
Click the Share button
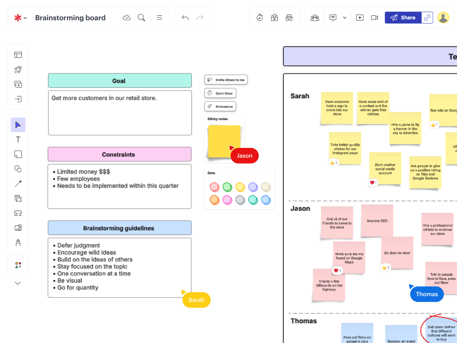coord(403,17)
